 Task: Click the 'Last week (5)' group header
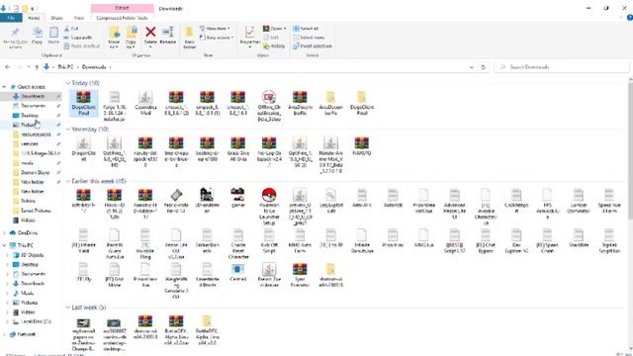point(88,308)
